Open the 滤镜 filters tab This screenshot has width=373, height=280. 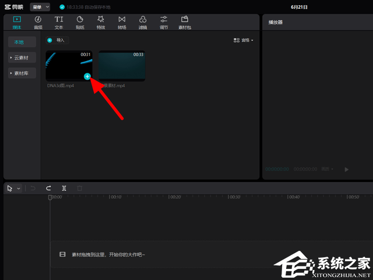click(x=143, y=23)
